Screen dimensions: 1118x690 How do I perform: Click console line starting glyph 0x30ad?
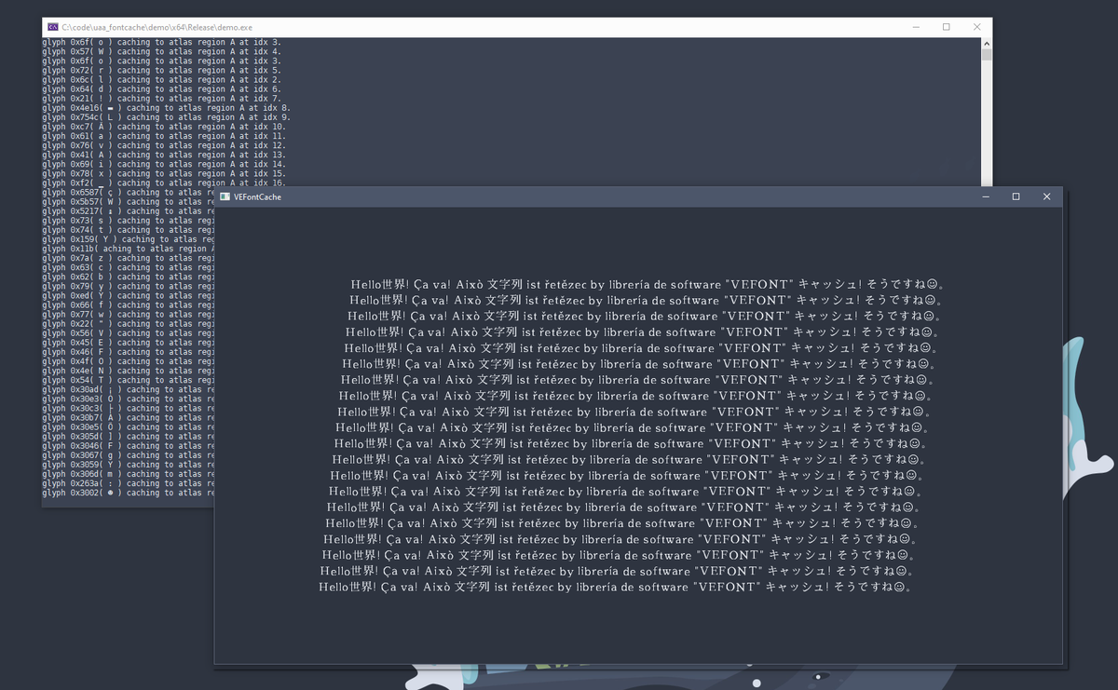[129, 389]
